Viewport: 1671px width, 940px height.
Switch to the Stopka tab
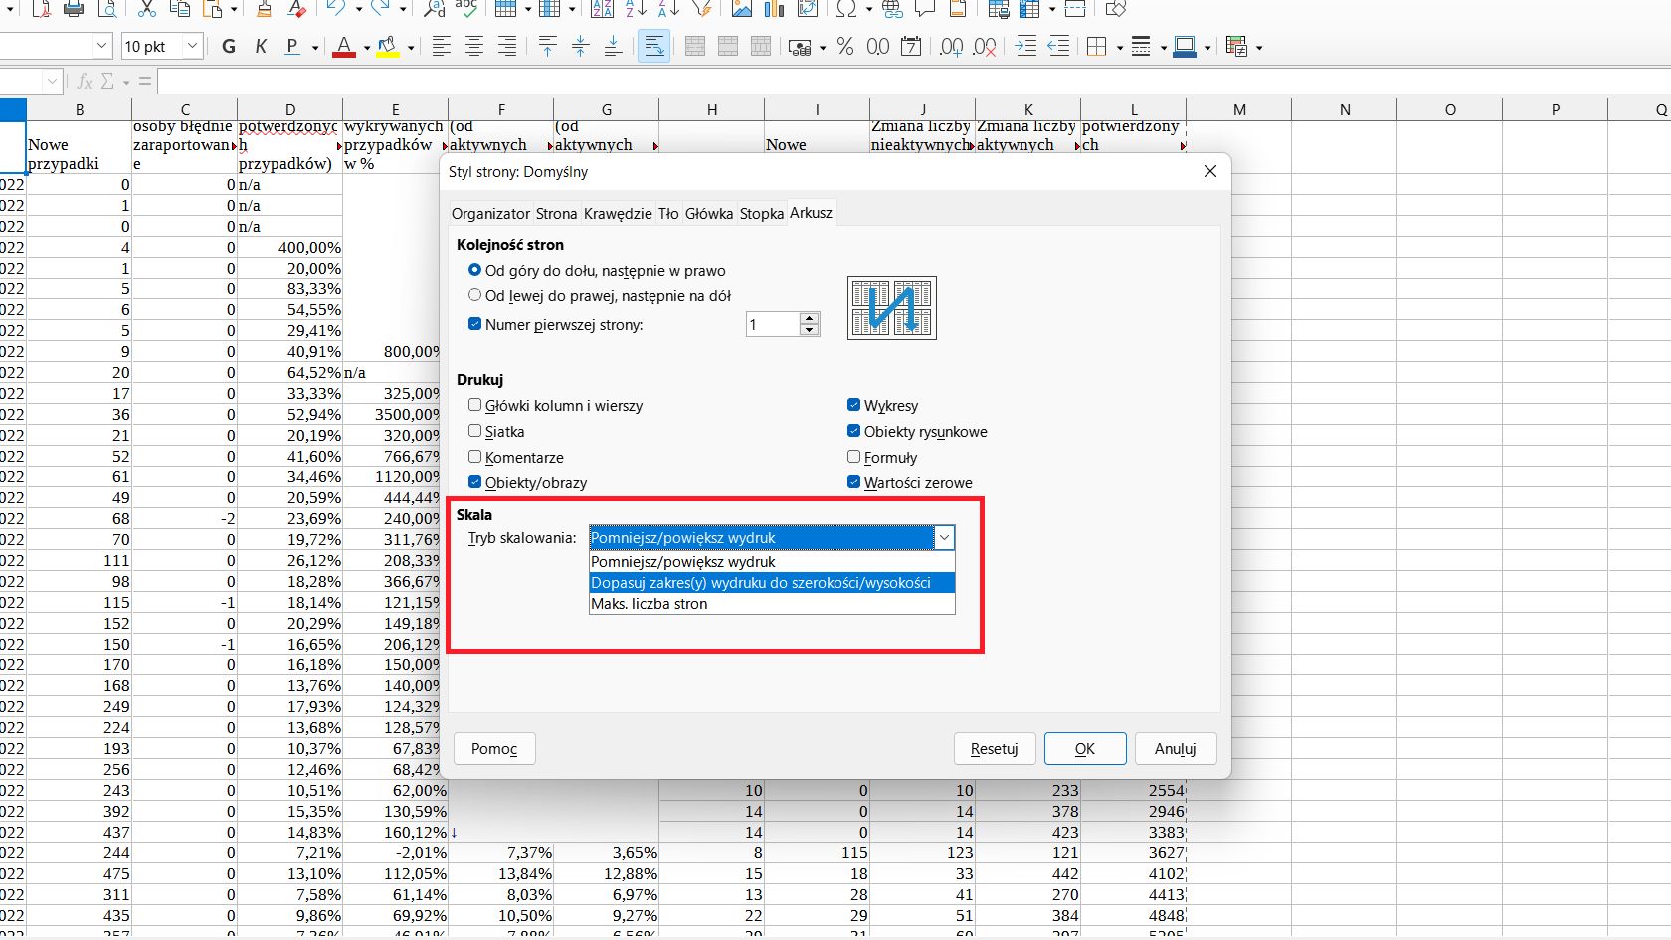(x=761, y=214)
